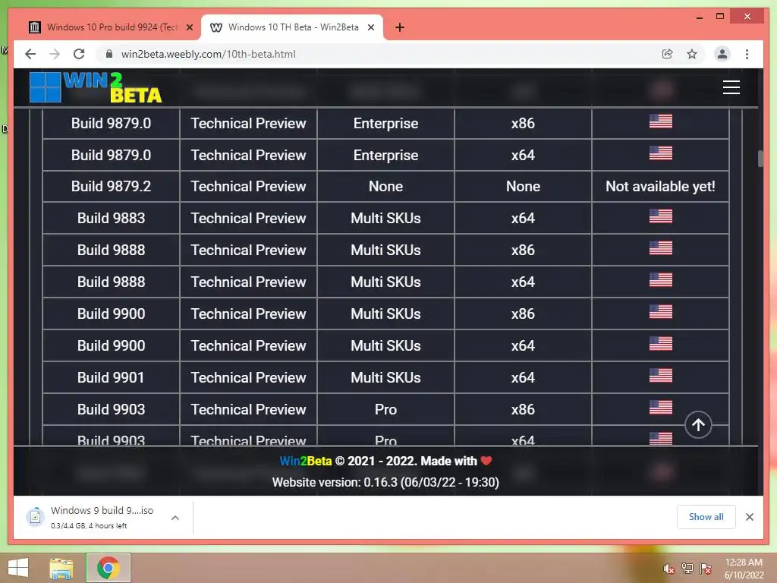
Task: Click the network tray icon
Action: pos(687,568)
